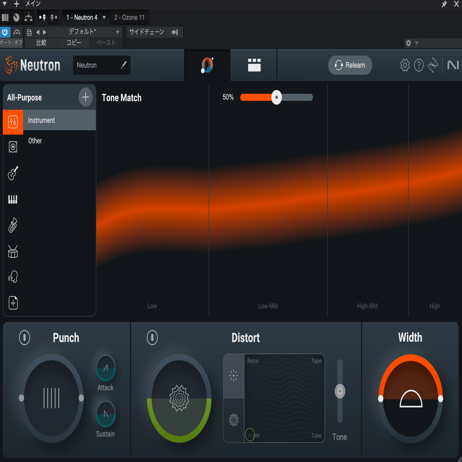The width and height of the screenshot is (462, 462).
Task: Open host plugin settings gear icon
Action: coord(408,43)
